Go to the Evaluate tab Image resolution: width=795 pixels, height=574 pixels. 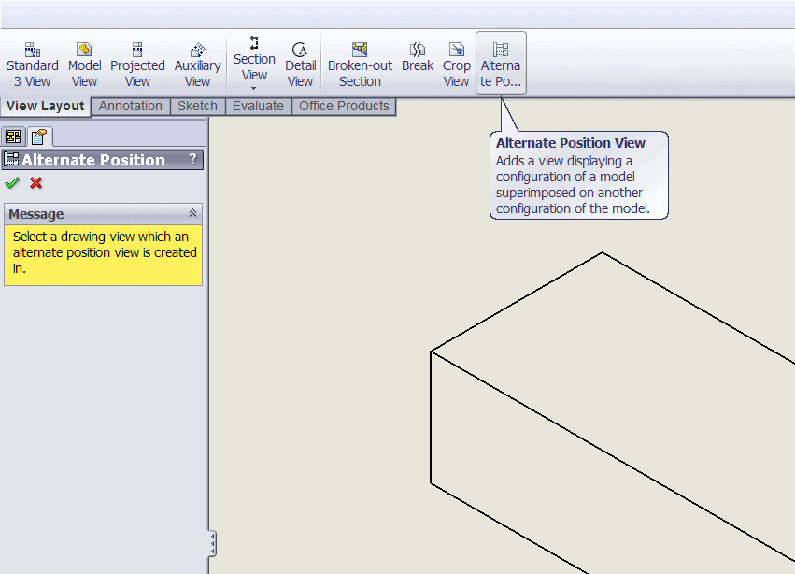point(258,107)
